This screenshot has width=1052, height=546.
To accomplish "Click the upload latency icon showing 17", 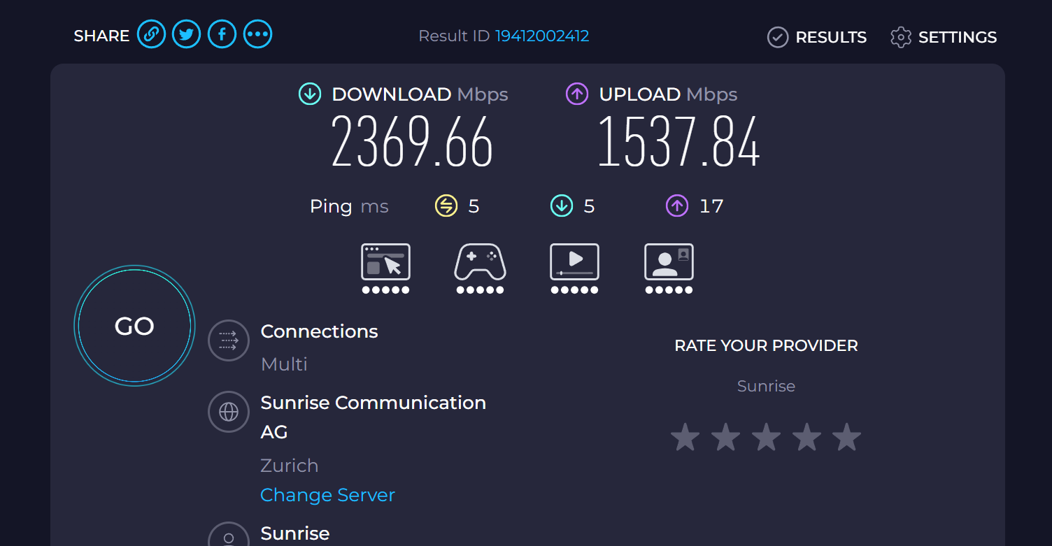I will [x=677, y=206].
